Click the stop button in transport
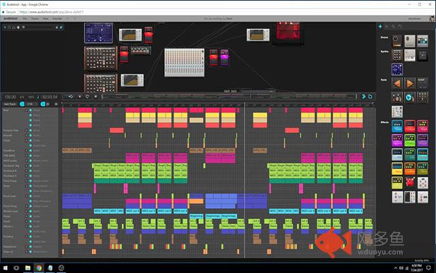The image size is (436, 273). [80, 96]
